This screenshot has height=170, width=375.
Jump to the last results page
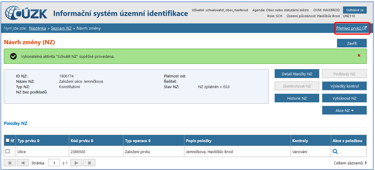coord(89,163)
